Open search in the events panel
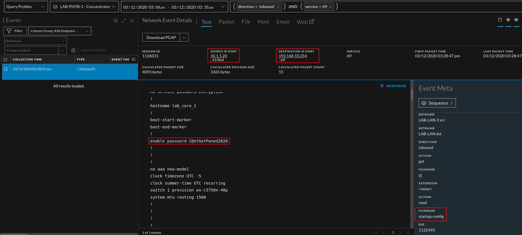Screen dimensions: 522x235 115,21
